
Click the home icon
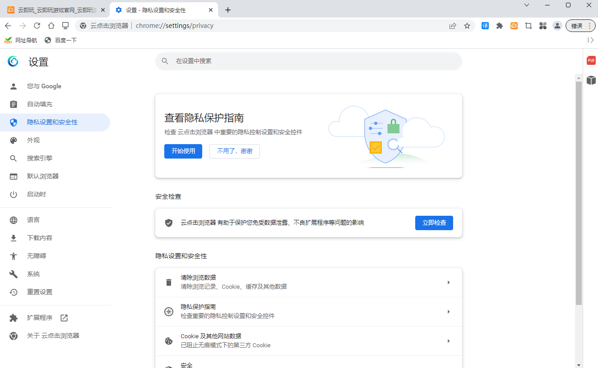pyautogui.click(x=51, y=26)
